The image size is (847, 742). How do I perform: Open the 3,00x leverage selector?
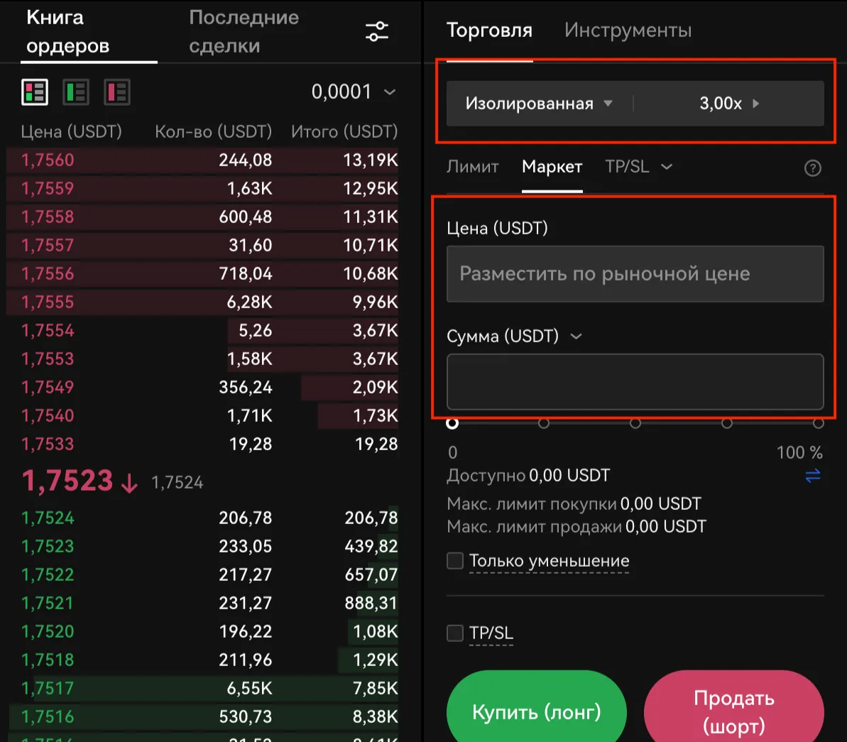(x=729, y=103)
